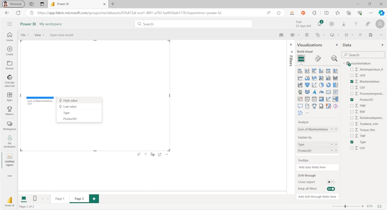Click Add drill-through fields here well
The height and width of the screenshot is (210, 387).
tap(317, 197)
